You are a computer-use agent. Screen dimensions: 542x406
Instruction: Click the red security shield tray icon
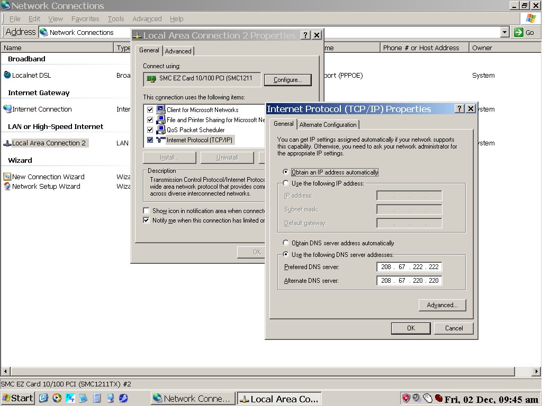pos(406,398)
